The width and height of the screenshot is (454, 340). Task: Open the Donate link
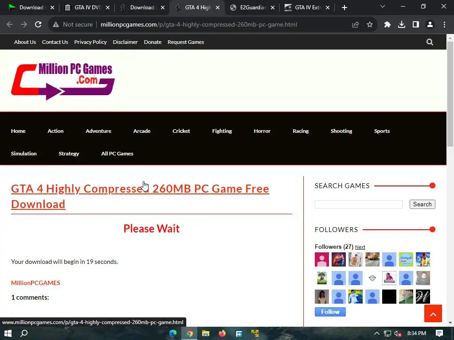coord(153,42)
